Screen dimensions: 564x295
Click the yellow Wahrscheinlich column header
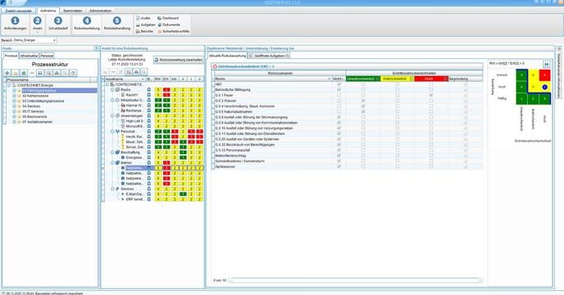tap(397, 79)
